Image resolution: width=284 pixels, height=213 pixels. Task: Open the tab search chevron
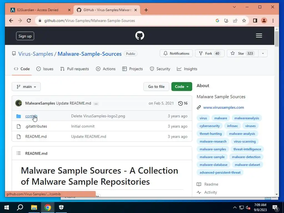point(234,7)
